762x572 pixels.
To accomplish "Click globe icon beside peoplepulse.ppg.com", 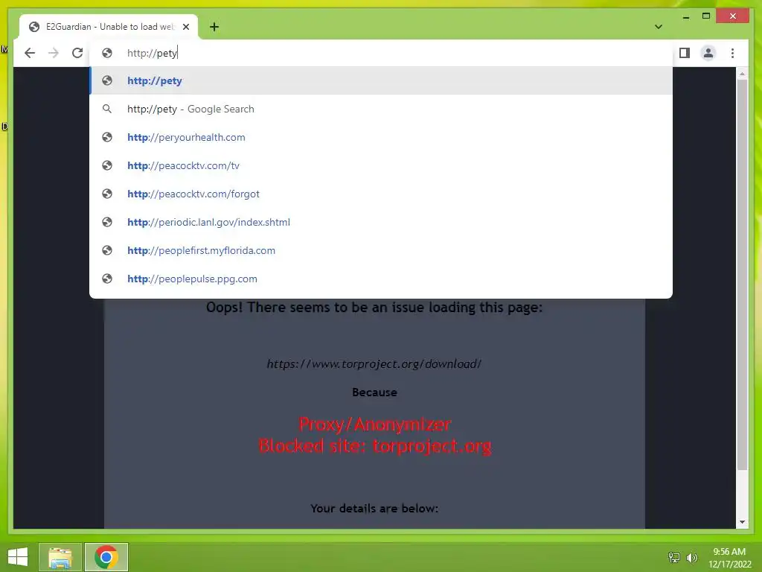I will (107, 279).
